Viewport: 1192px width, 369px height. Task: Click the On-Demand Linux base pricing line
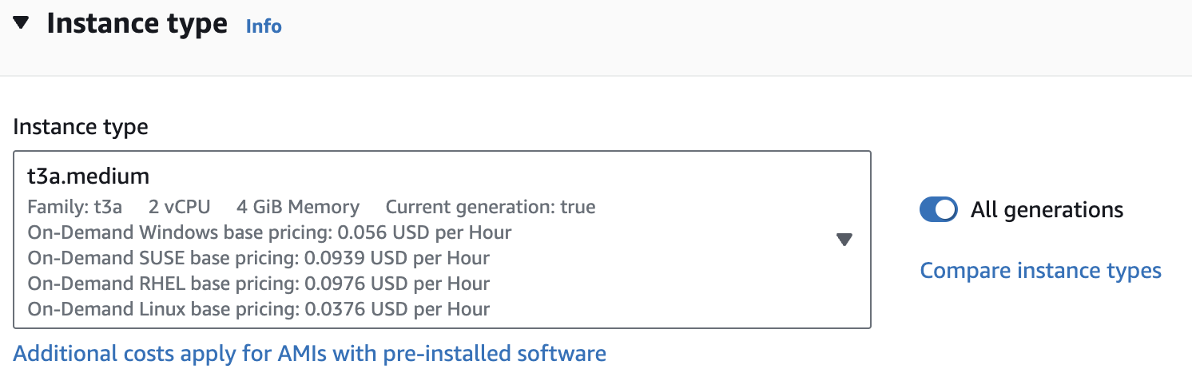click(x=258, y=308)
